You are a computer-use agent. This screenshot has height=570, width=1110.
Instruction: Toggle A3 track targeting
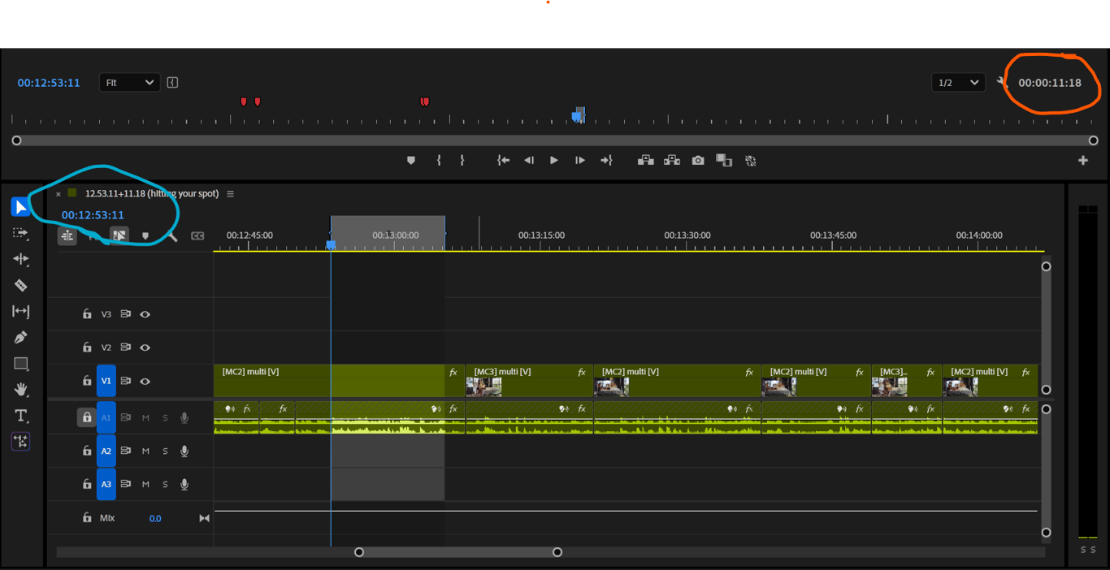[x=106, y=484]
